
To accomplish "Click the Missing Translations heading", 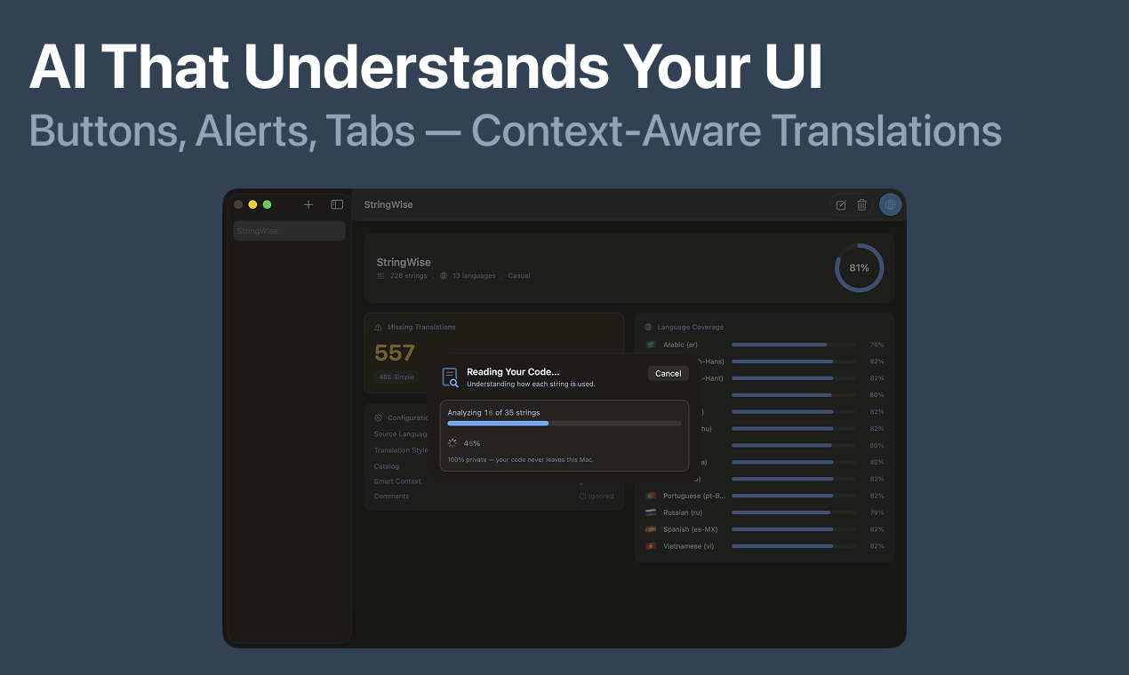I will (421, 327).
